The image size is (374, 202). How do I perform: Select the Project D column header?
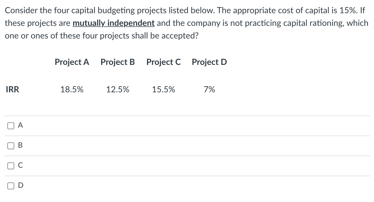[209, 62]
